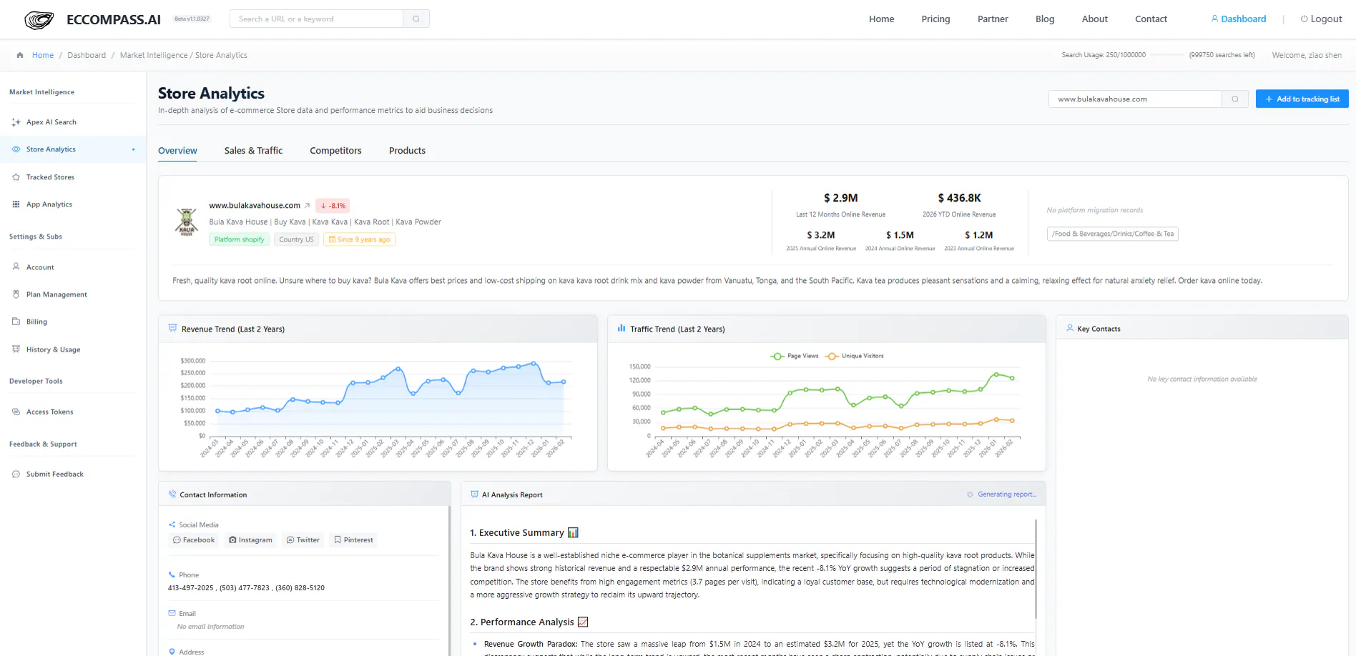Click the Bula Kava House store logo thumbnail
This screenshot has height=656, width=1356.
187,222
